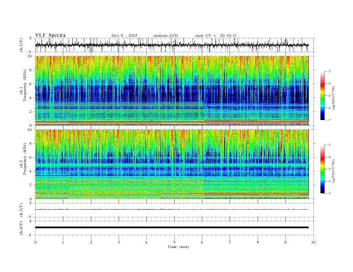Screen dimensions: 353x272
Task: Click the ch.2 colorbar "log(PSD)(V²/Hz)" label
Action: 333,171
